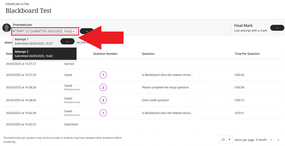This screenshot has width=285, height=146.
Task: Click the Final Mark grade pill
Action: [277, 28]
